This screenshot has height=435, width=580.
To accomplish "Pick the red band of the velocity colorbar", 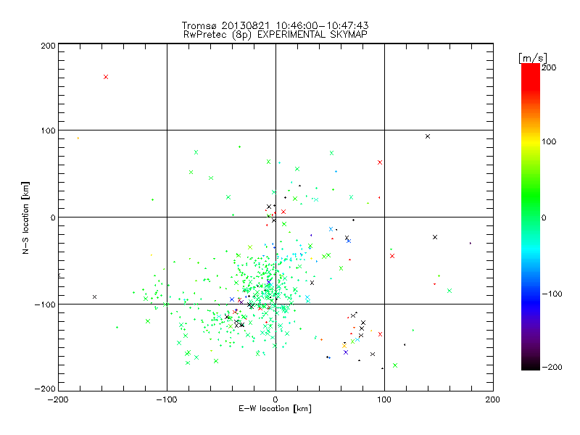I will [x=531, y=76].
